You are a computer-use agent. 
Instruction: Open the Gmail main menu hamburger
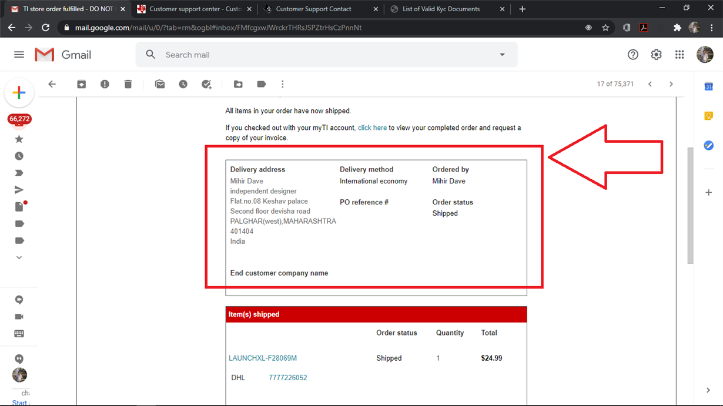19,55
